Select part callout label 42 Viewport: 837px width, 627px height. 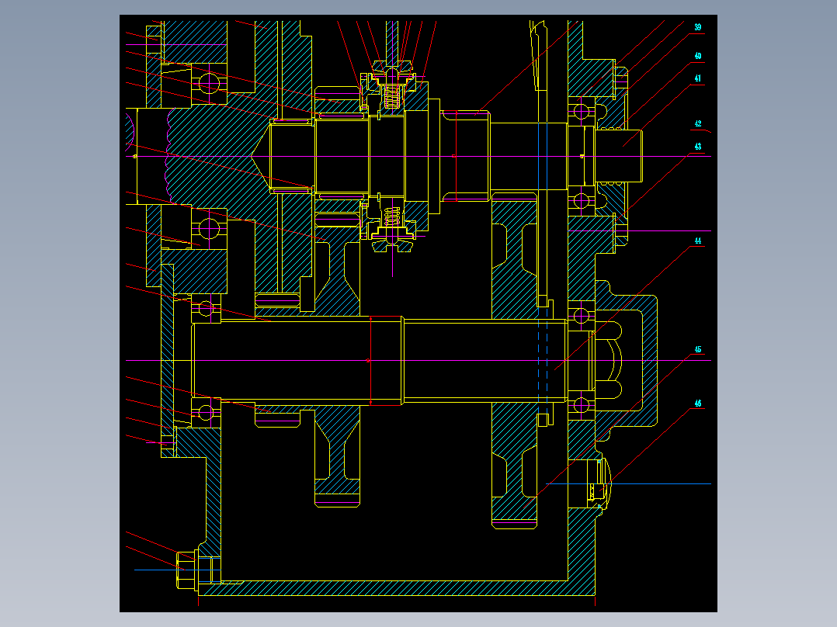click(x=698, y=124)
